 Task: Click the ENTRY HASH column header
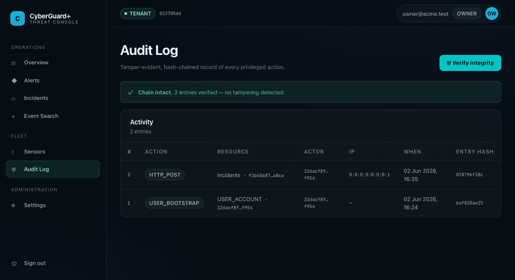pos(475,152)
